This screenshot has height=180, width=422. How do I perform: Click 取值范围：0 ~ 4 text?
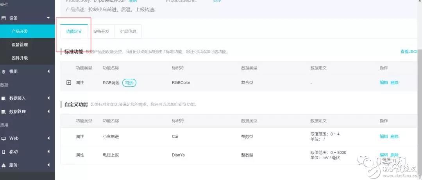(x=325, y=134)
